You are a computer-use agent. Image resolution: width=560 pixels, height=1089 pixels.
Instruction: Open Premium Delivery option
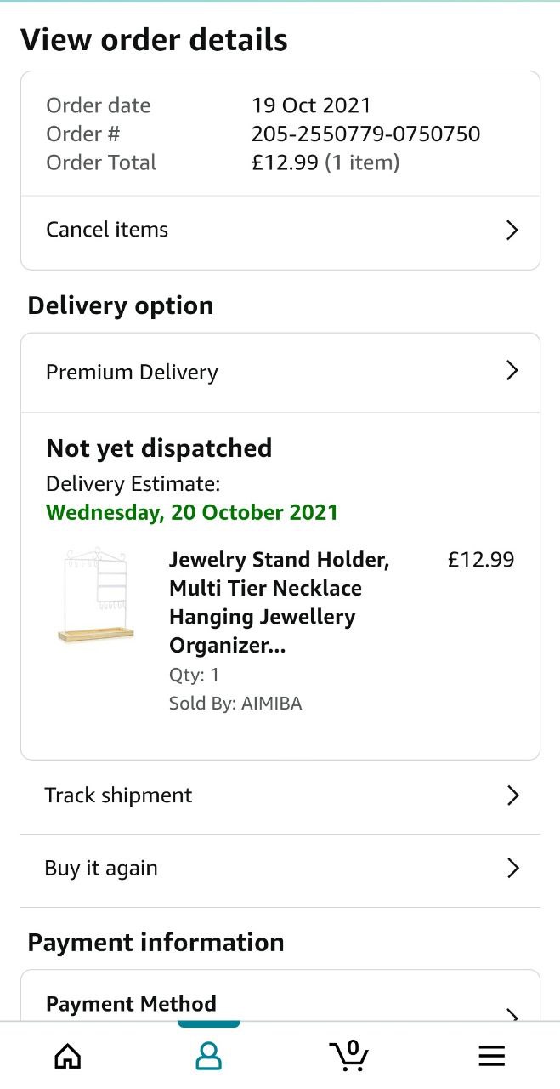point(132,373)
